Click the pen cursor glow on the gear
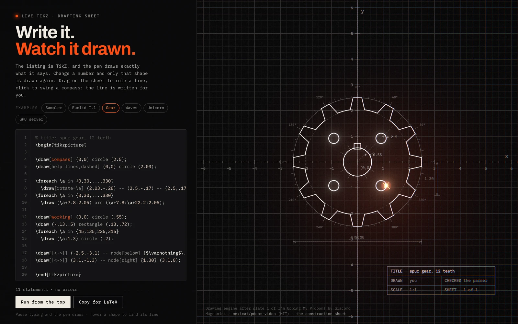The height and width of the screenshot is (324, 518). click(x=386, y=185)
